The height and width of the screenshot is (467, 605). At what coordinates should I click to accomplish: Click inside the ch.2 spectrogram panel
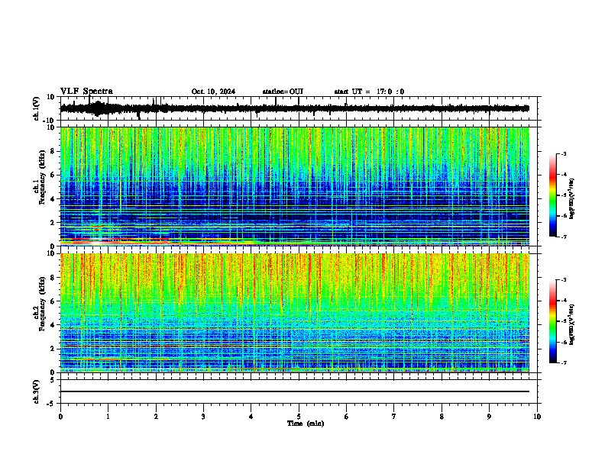(x=294, y=313)
